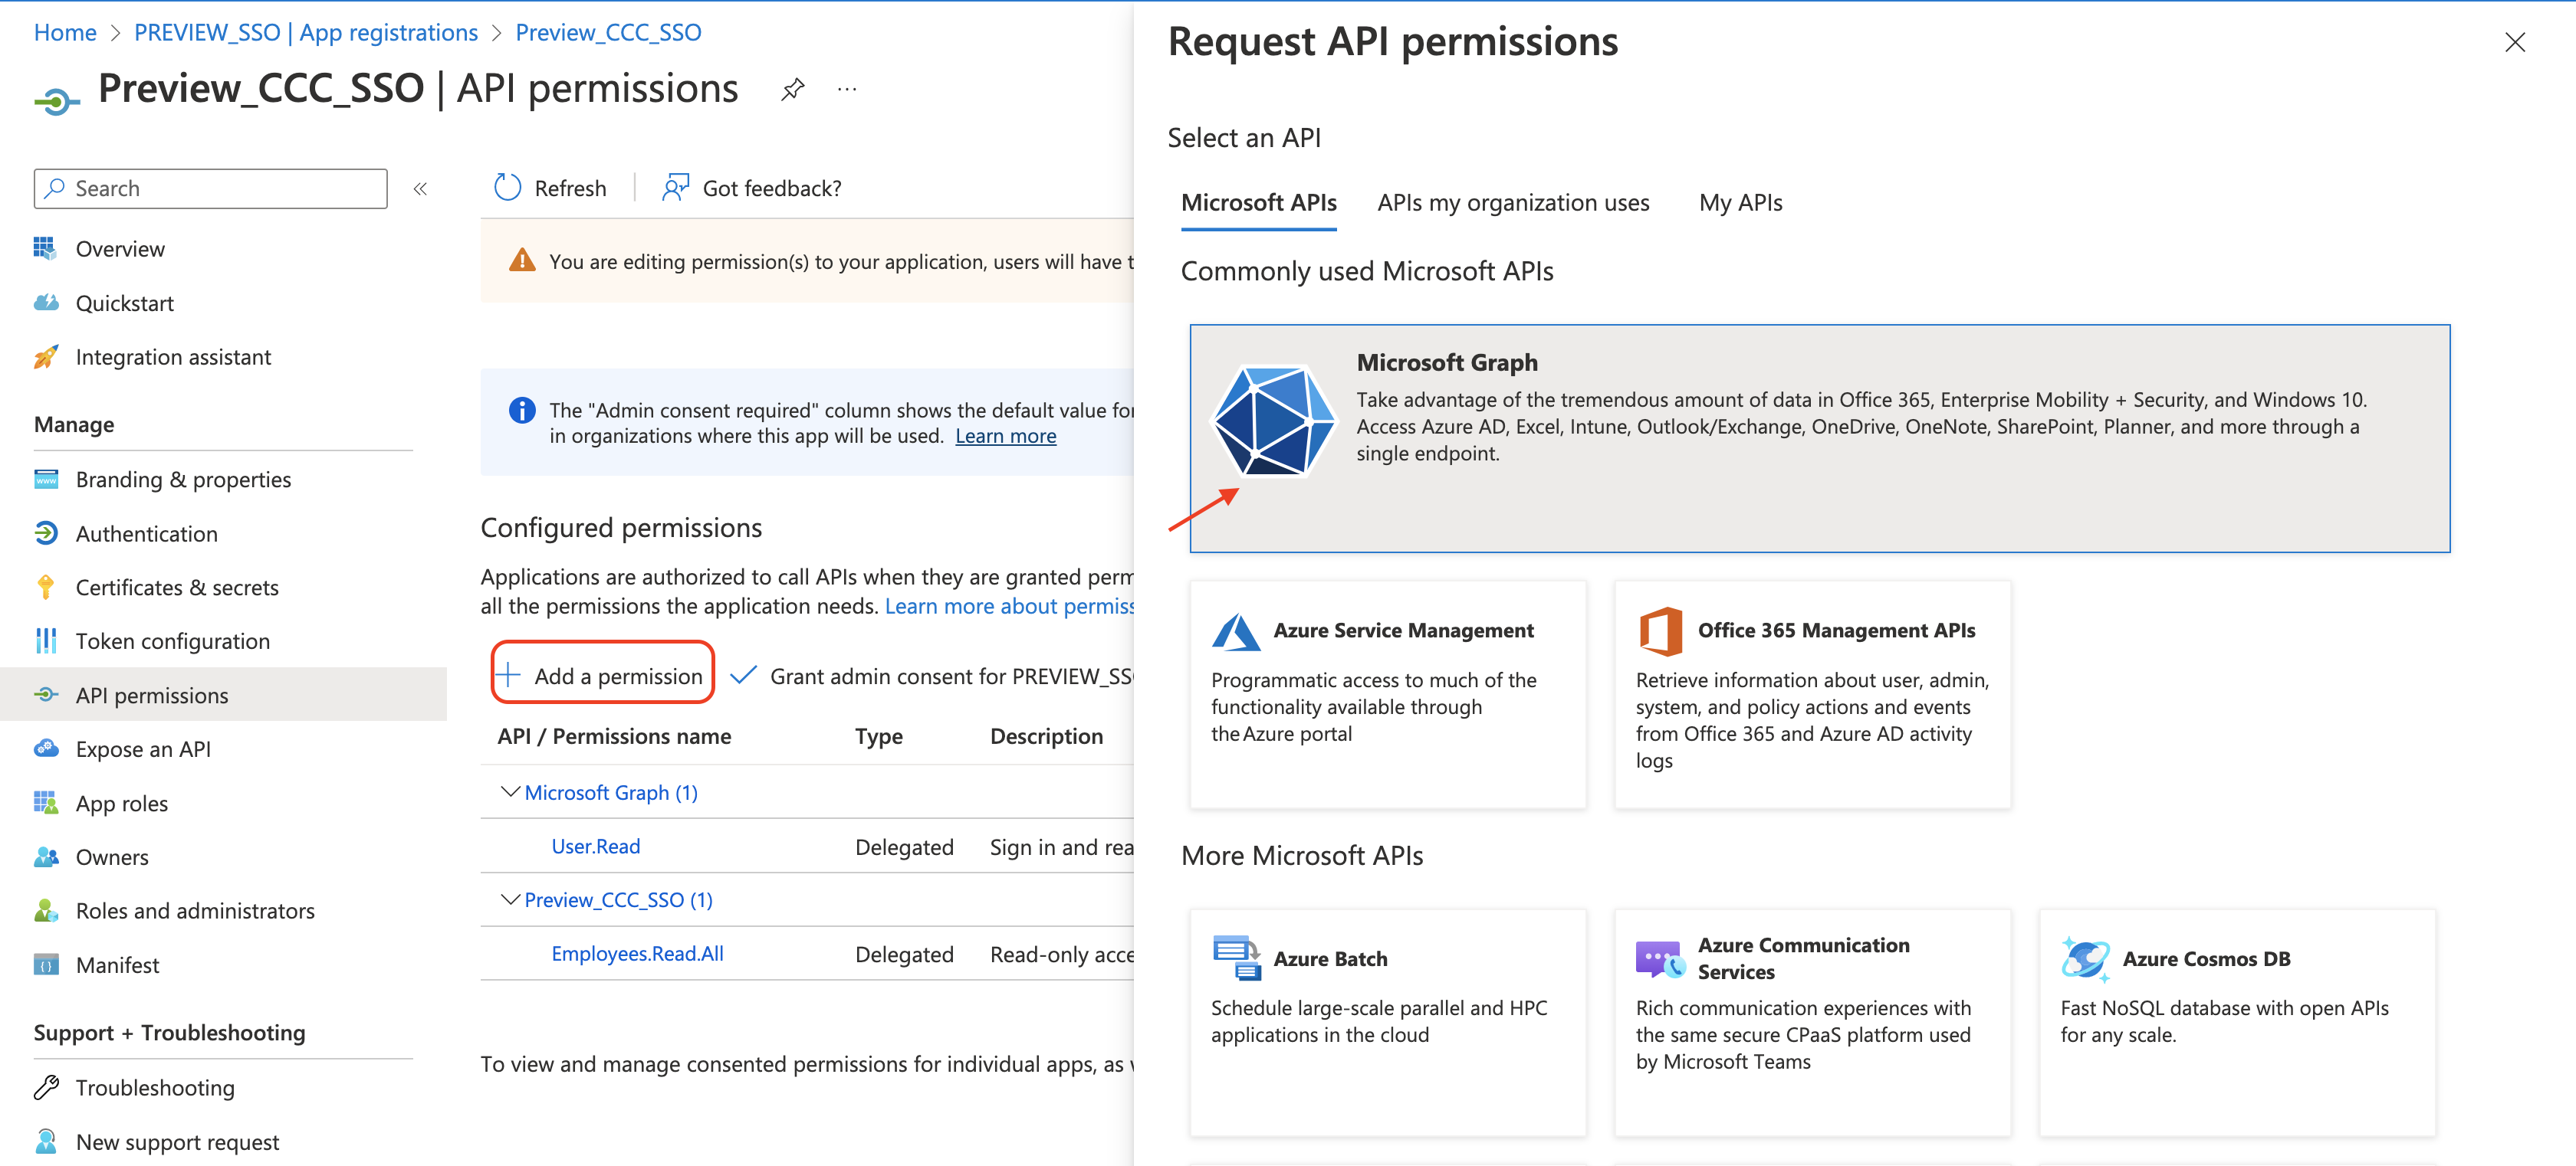This screenshot has width=2576, height=1166.
Task: Click the Azure Batch icon
Action: click(x=1236, y=958)
